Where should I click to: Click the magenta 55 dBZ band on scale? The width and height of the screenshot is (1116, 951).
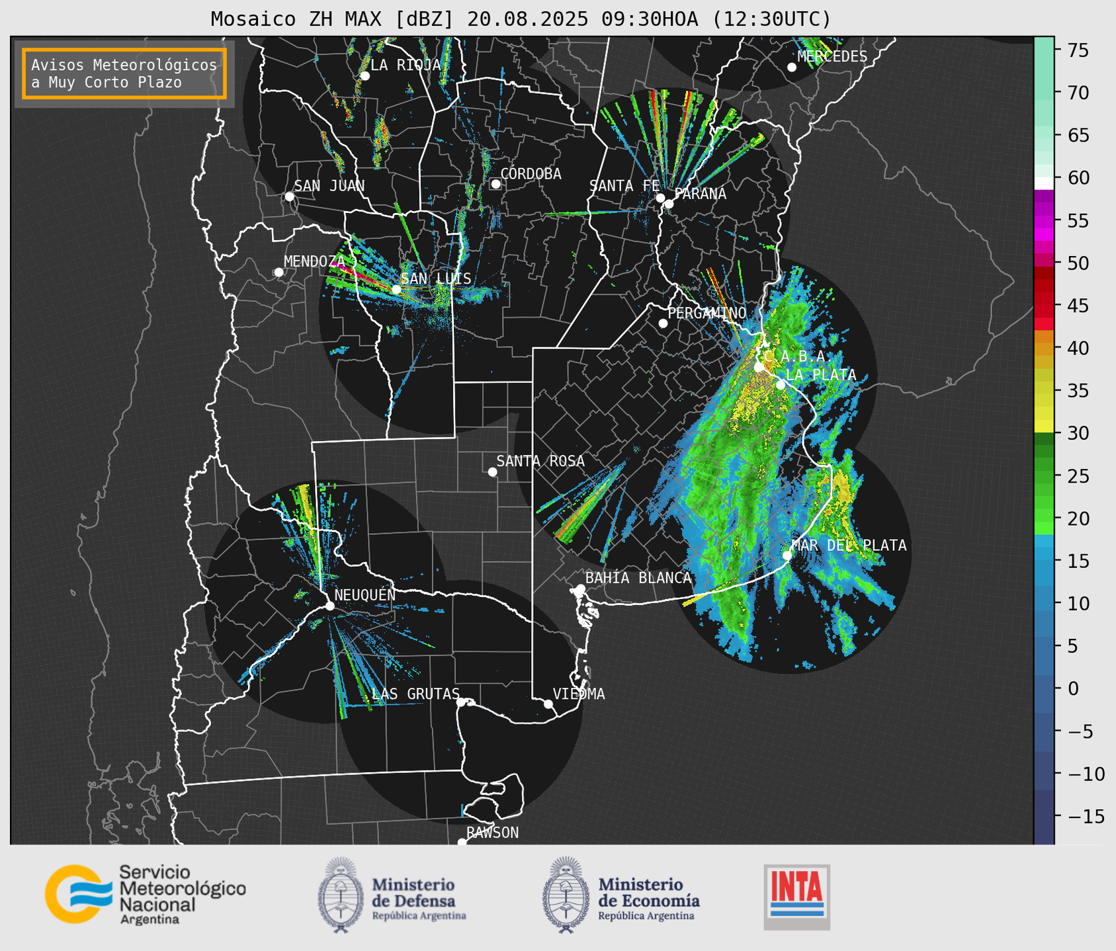coord(1044,220)
